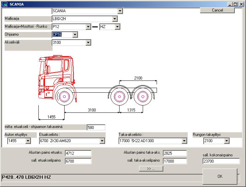246x187 pixels.
Task: Expand the Akseliväli 3100 dropdown
Action: [x=88, y=43]
